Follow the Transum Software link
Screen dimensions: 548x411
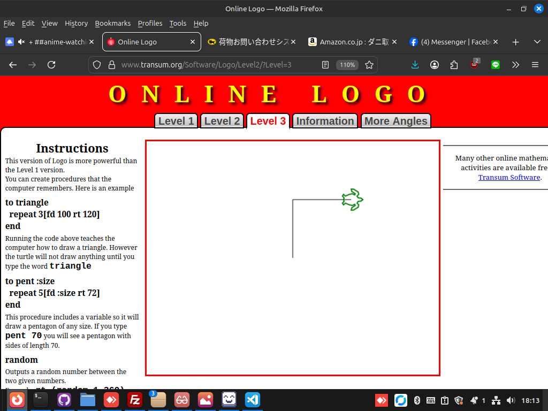tap(509, 177)
